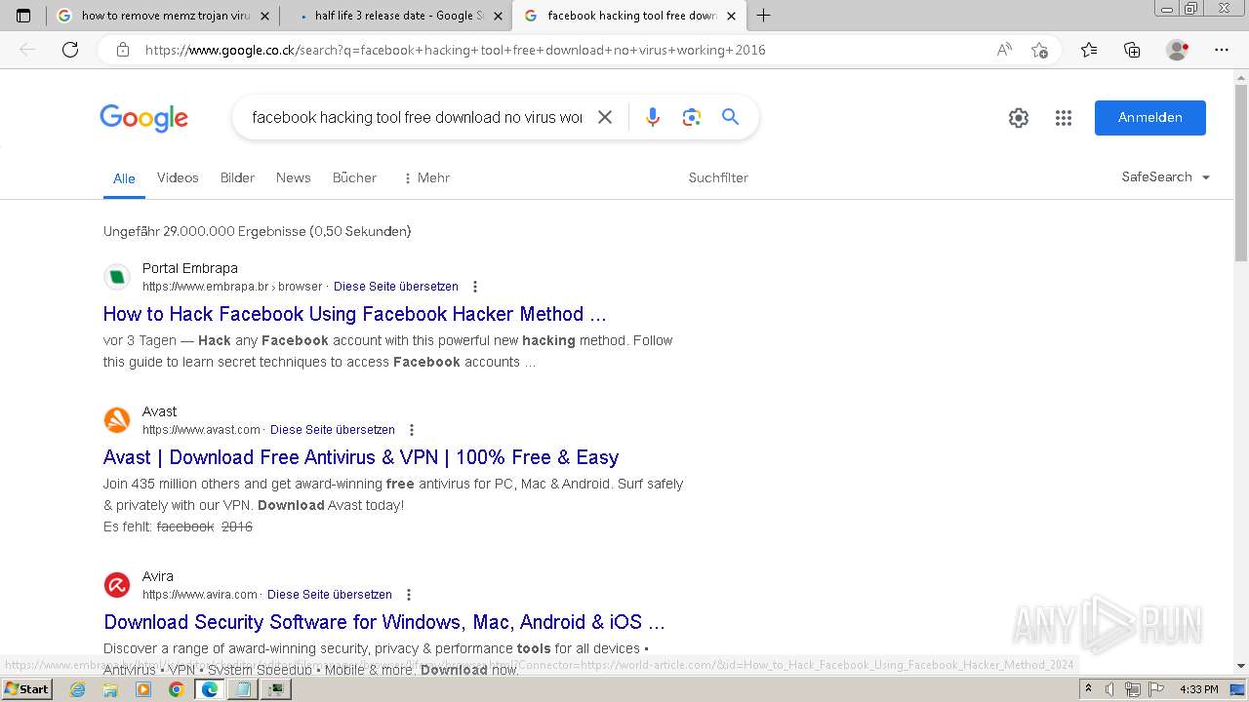Translate the Embrapa result page
Screen dimensions: 1249x702
coord(396,287)
